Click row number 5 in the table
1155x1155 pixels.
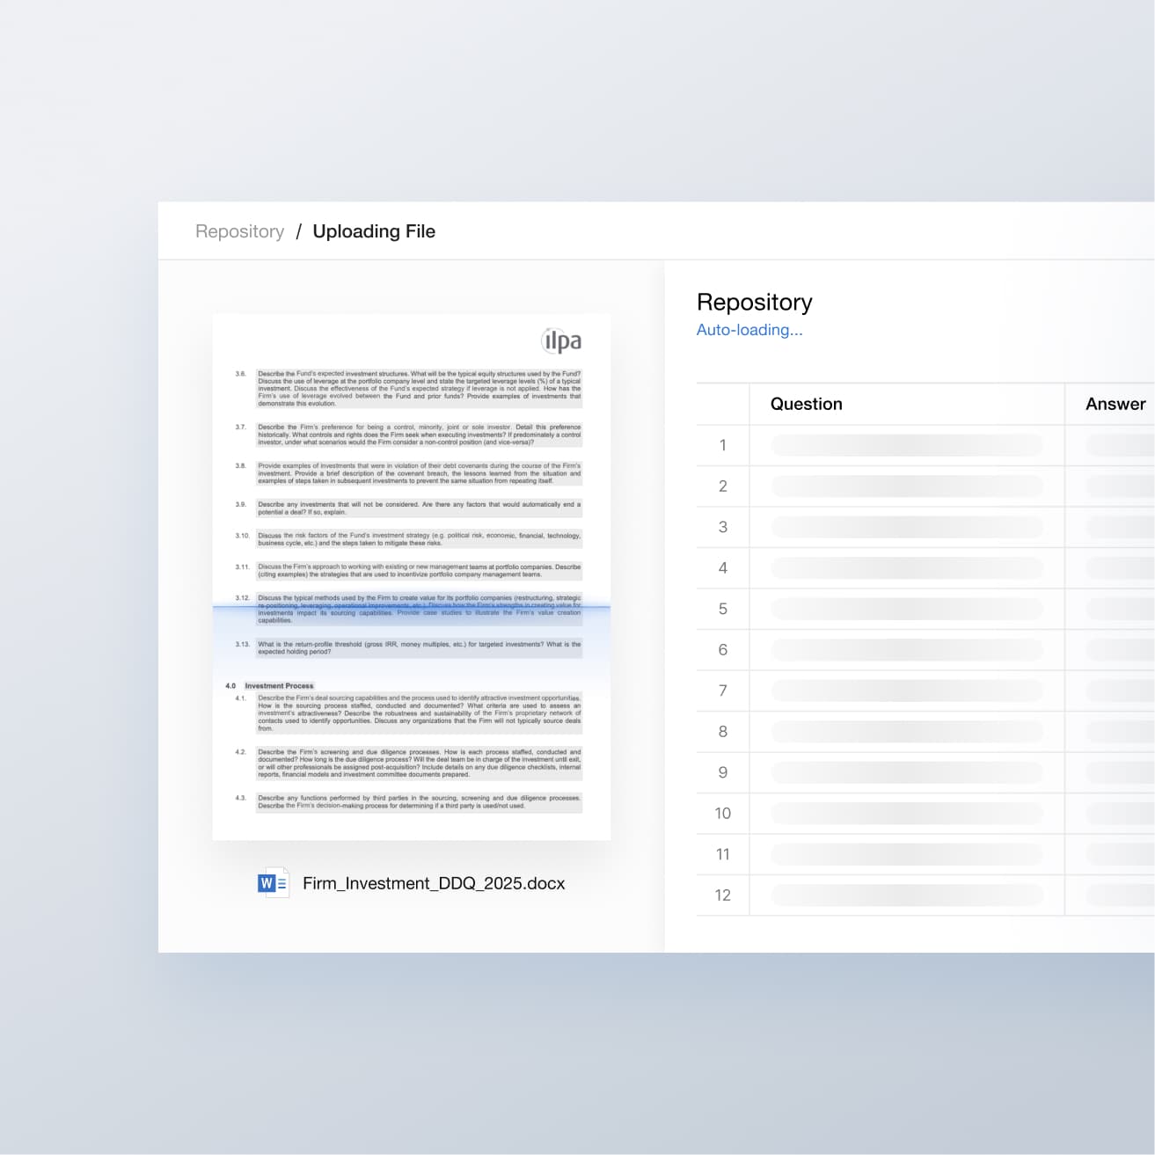[x=722, y=608]
